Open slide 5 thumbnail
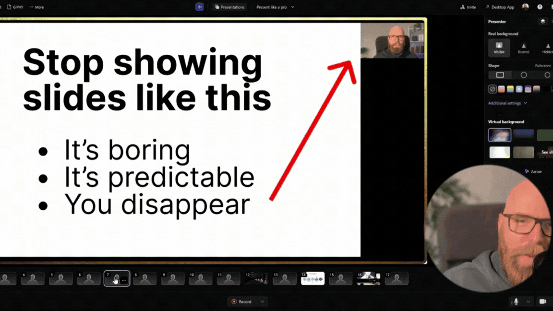 coord(60,278)
